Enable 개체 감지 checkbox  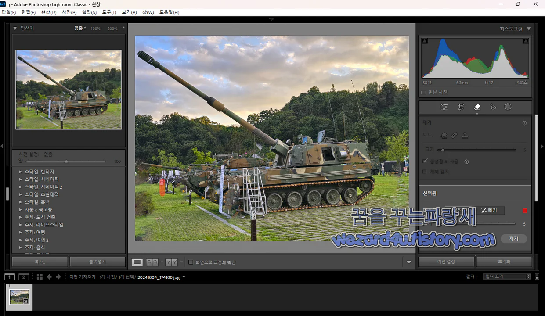click(x=425, y=172)
